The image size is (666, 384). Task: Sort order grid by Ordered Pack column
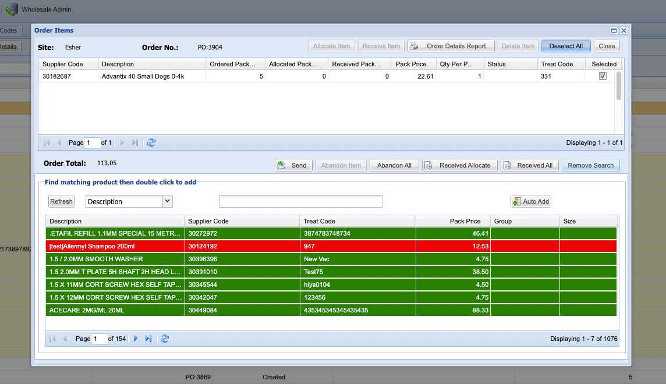[x=236, y=64]
